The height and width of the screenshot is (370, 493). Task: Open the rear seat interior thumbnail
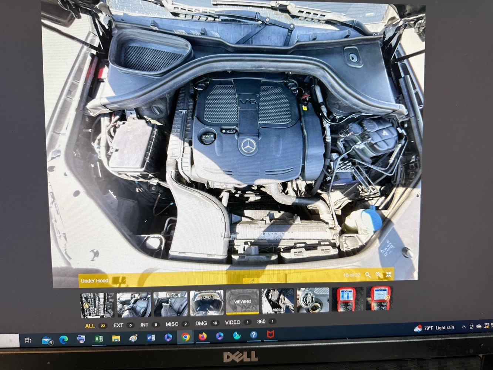pos(170,304)
